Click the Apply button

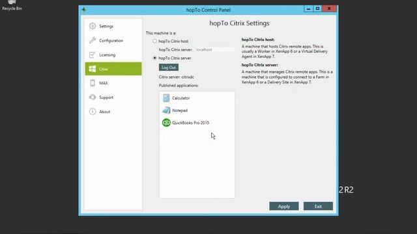[x=284, y=206]
